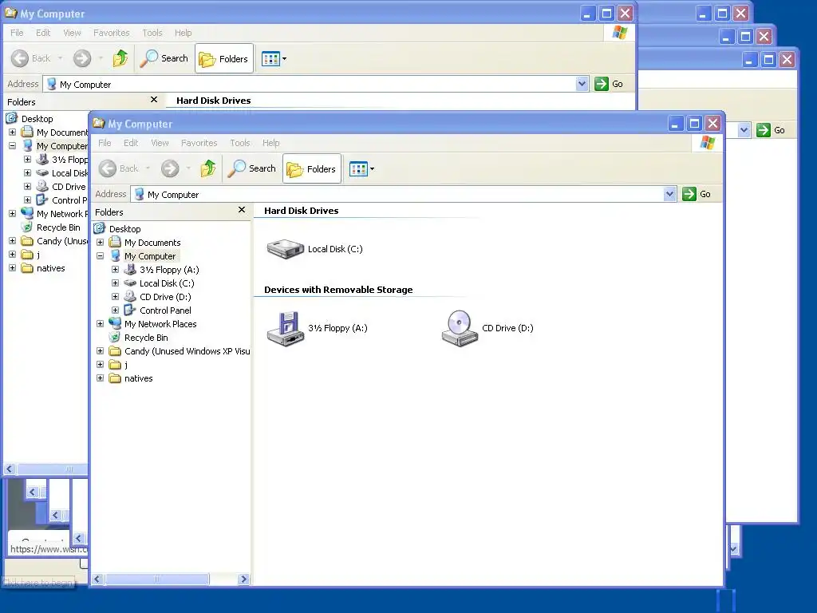Open the Address dropdown arrow in front window

(x=669, y=194)
